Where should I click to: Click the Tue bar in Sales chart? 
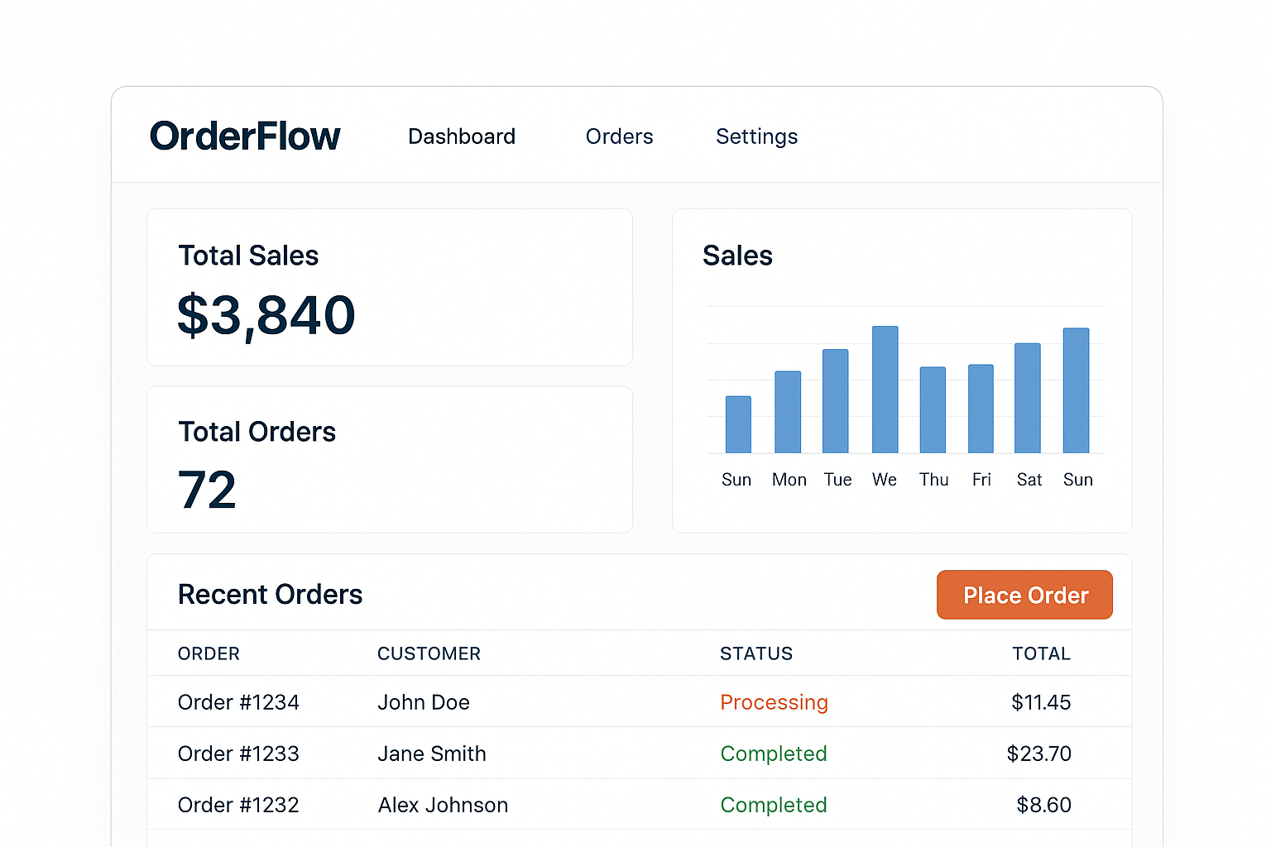point(836,401)
